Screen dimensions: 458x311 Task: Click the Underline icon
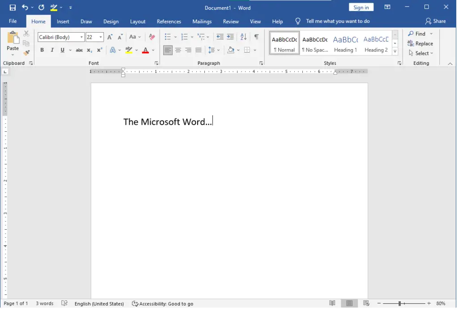[x=62, y=50]
